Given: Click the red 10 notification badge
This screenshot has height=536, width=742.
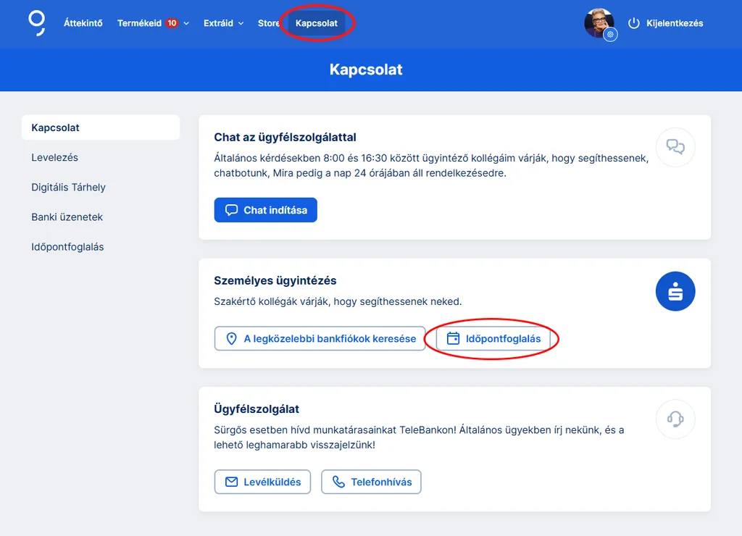Looking at the screenshot, I should pos(172,23).
